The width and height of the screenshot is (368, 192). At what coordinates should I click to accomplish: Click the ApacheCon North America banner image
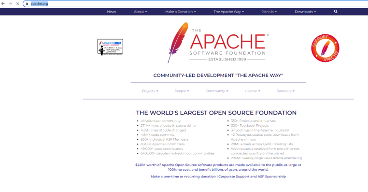click(110, 47)
